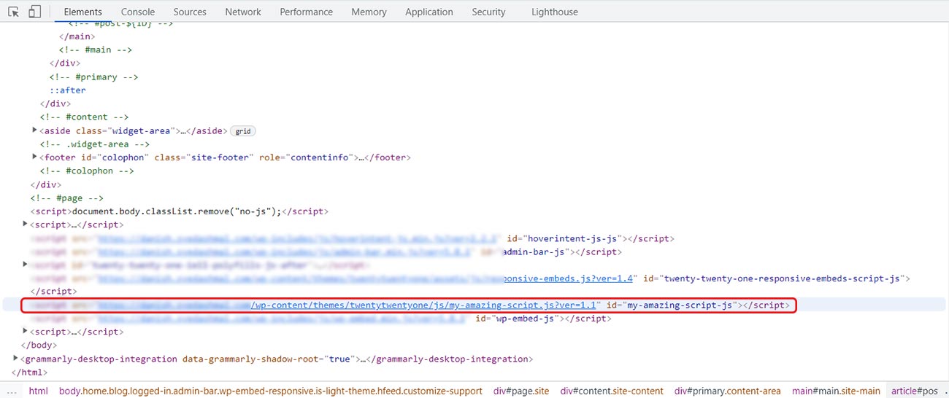Switch to the Network tab
This screenshot has width=949, height=398.
coord(243,12)
